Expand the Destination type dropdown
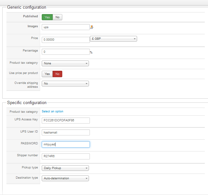This screenshot has height=195, width=208. (x=65, y=178)
